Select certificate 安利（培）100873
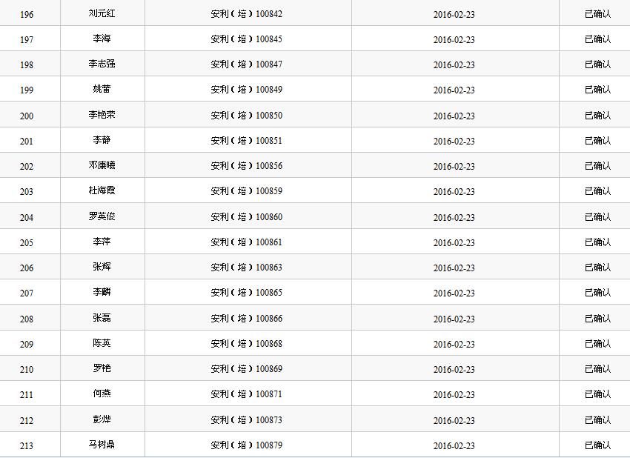Screen dimensions: 630x458 click(x=246, y=420)
